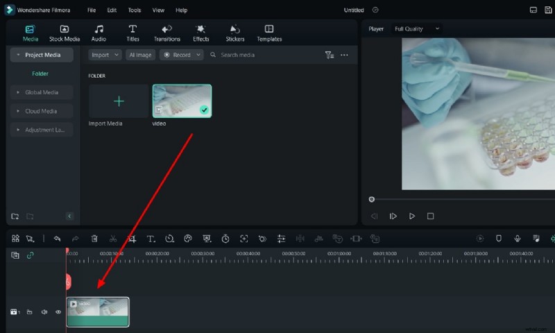
Task: Play frame by frame in player
Action: pos(393,216)
